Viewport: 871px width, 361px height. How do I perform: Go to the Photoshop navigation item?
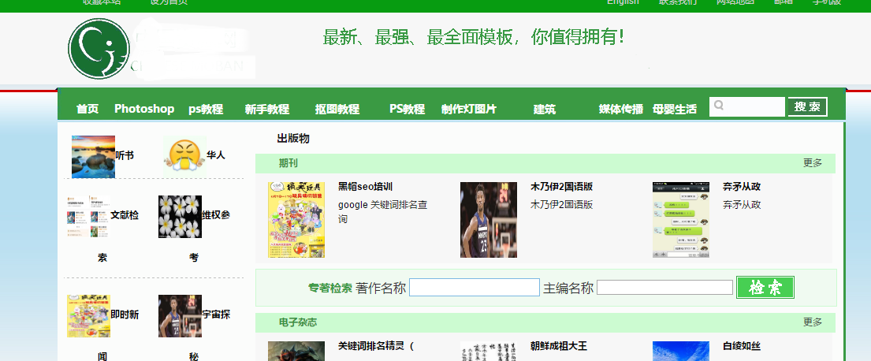click(x=144, y=109)
